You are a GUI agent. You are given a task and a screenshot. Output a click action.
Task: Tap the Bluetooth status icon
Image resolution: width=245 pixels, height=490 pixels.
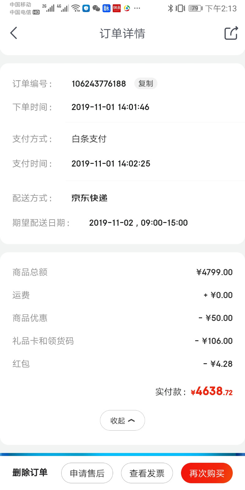tap(170, 8)
